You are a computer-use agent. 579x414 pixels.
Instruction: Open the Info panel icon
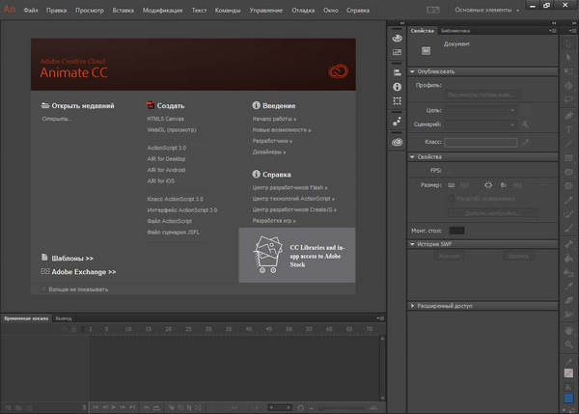(x=397, y=87)
